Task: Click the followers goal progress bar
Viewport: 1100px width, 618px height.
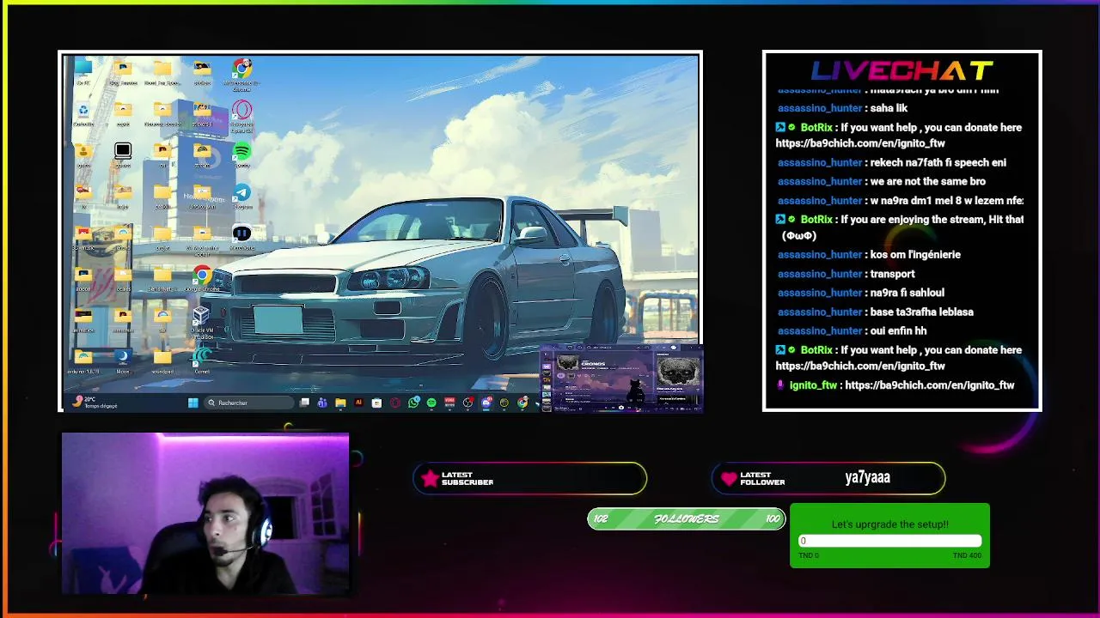Action: point(686,518)
